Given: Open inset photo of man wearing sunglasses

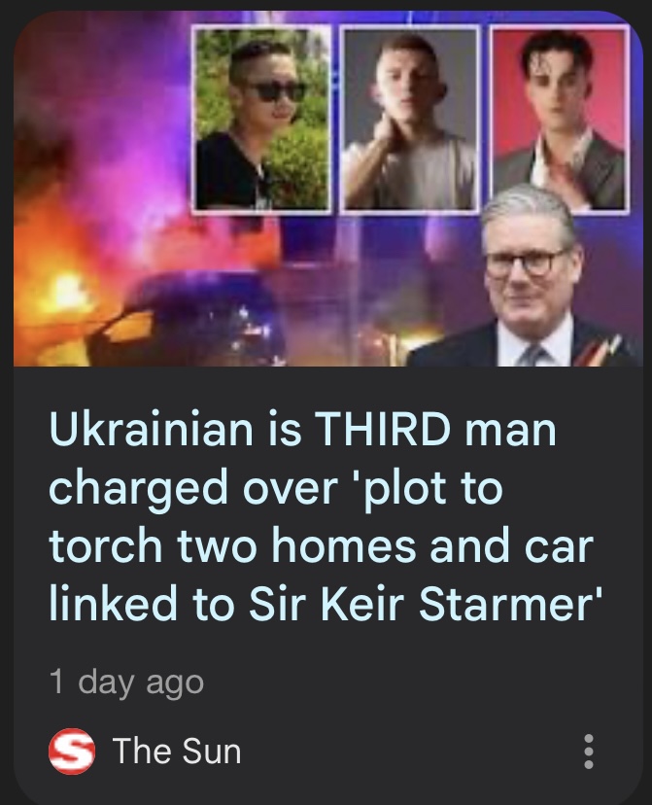Looking at the screenshot, I should click(x=261, y=118).
